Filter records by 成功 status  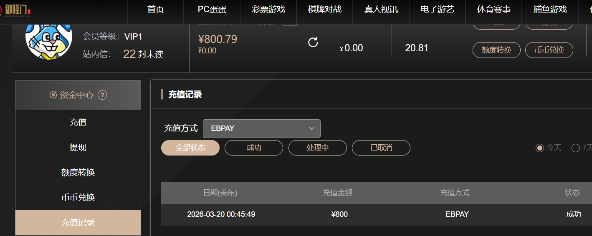pyautogui.click(x=254, y=148)
